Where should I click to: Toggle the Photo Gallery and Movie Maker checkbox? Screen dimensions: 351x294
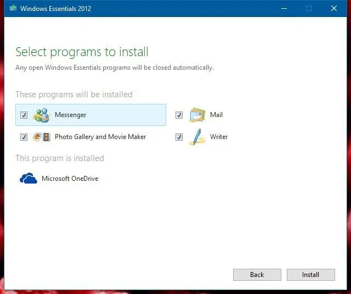24,137
